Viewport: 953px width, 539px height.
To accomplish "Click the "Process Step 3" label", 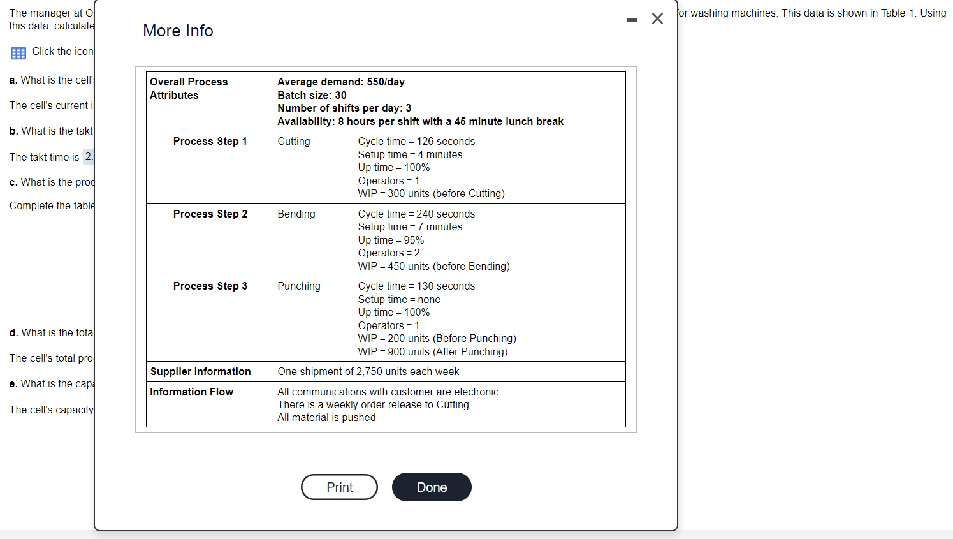I will click(210, 286).
